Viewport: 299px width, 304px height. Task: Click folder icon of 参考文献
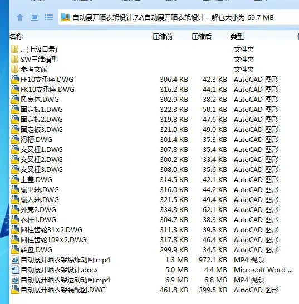tap(15, 69)
